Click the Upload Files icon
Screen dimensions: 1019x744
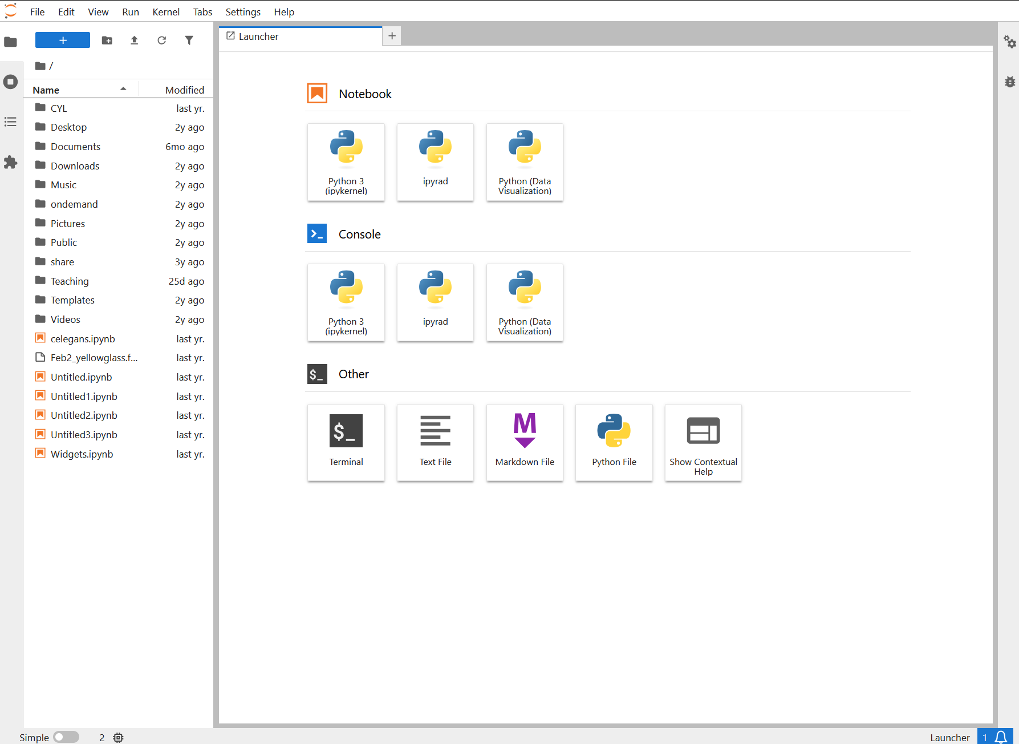tap(134, 41)
